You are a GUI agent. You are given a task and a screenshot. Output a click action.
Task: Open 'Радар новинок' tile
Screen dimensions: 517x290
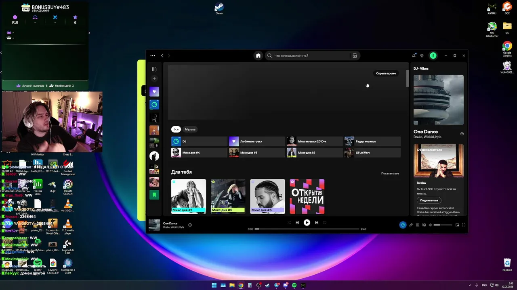372,141
